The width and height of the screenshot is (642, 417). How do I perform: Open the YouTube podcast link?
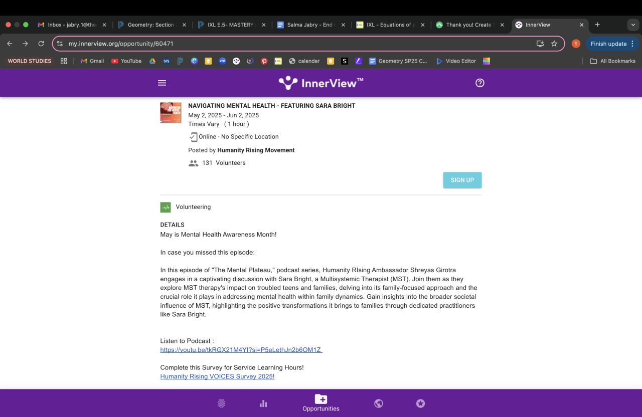[x=241, y=350]
